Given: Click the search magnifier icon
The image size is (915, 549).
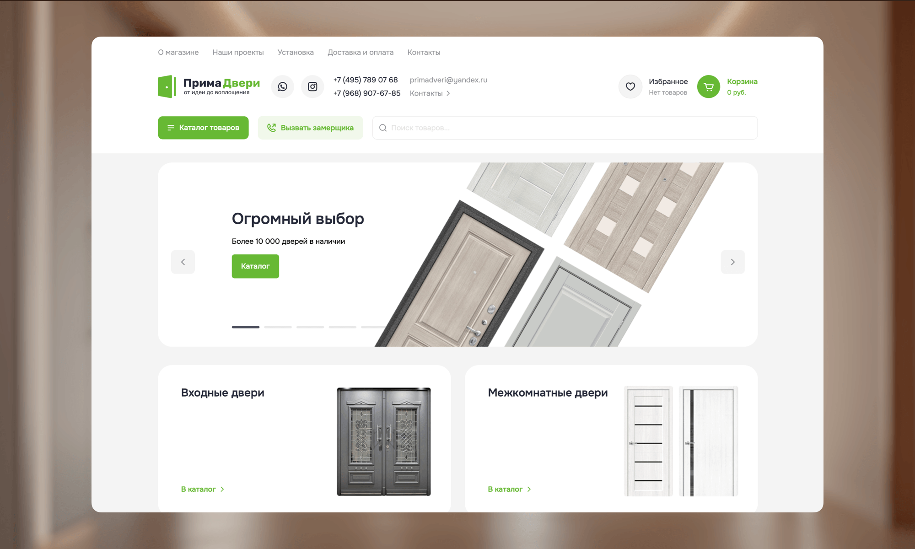Looking at the screenshot, I should tap(383, 128).
